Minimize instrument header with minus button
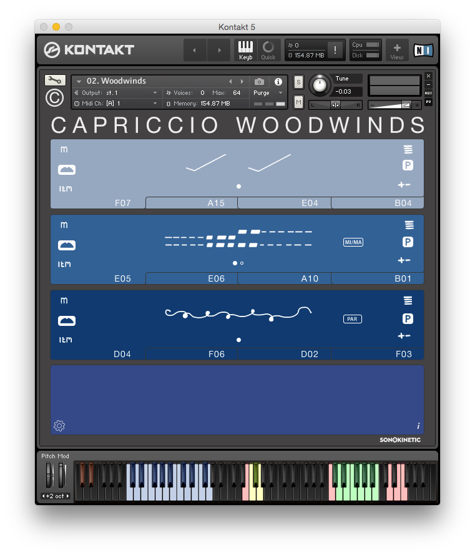Viewport: 475px width, 555px height. pos(428,85)
